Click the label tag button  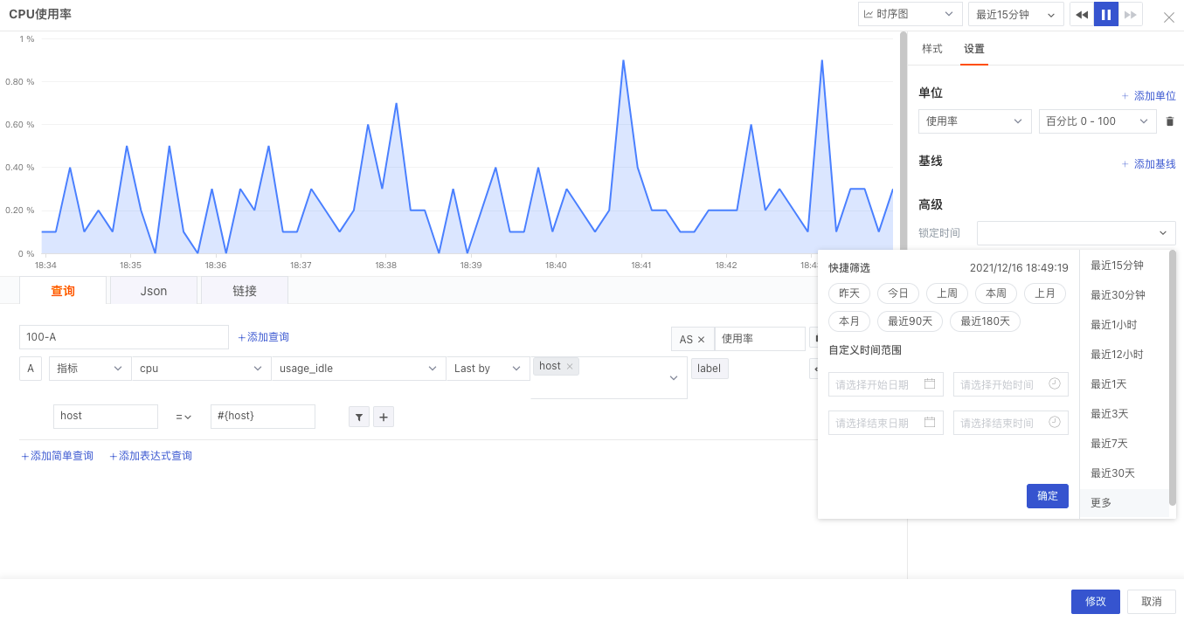tap(710, 369)
